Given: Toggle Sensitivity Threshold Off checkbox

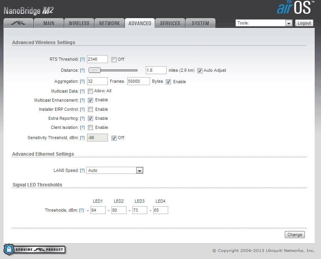Looking at the screenshot, I should tap(114, 138).
